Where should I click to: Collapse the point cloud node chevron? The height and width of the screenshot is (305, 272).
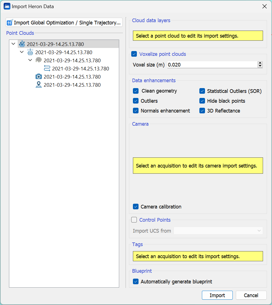[x=30, y=60]
